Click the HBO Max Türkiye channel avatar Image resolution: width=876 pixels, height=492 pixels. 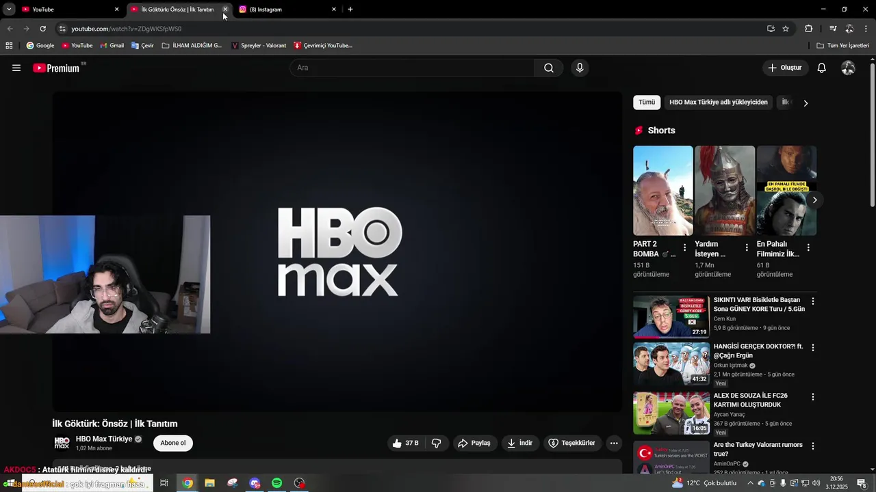(62, 443)
